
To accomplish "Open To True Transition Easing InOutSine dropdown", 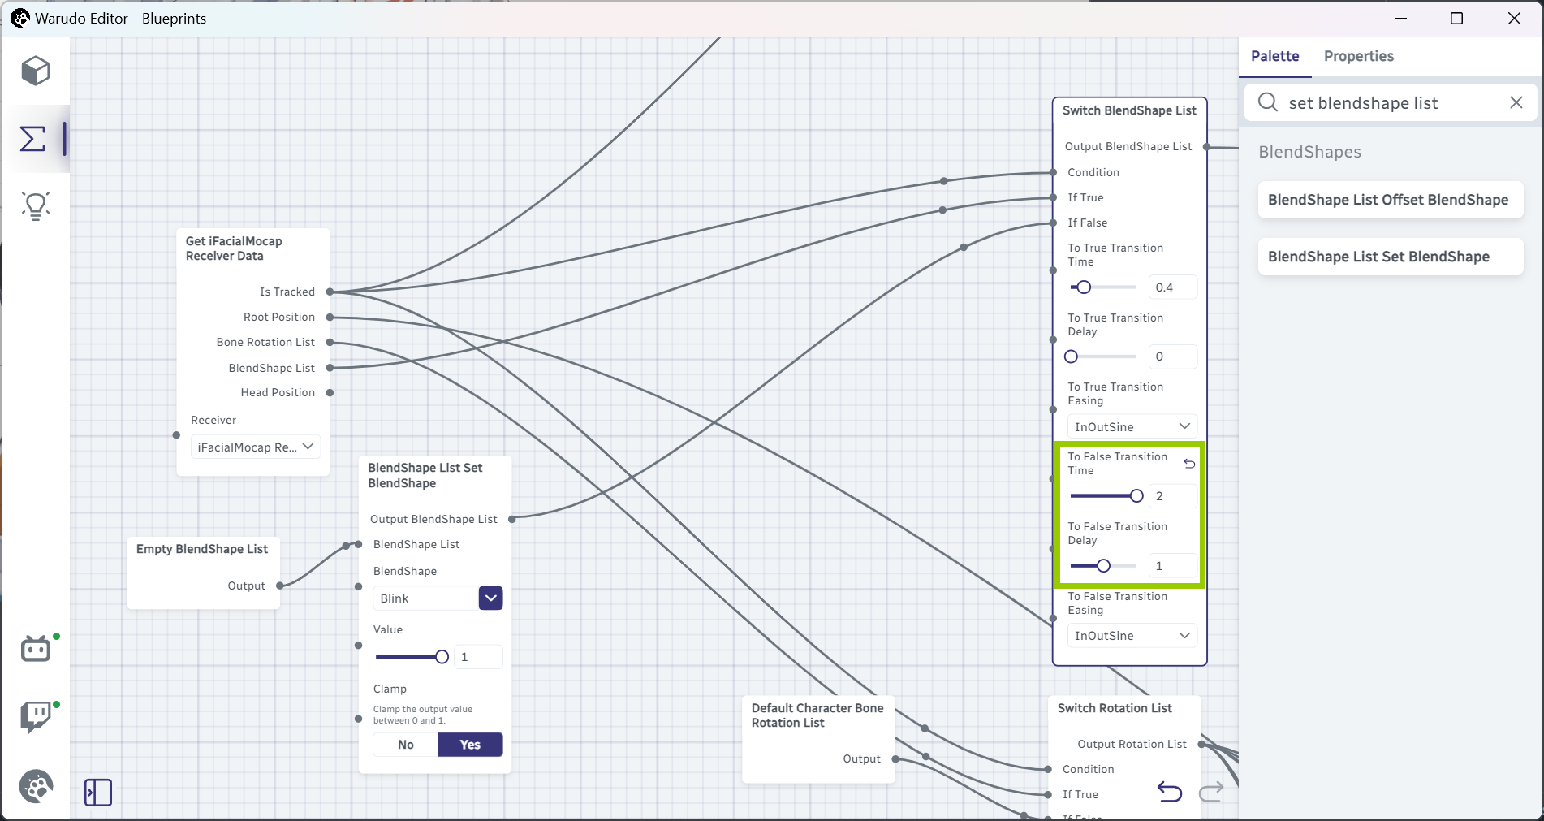I will [1132, 427].
